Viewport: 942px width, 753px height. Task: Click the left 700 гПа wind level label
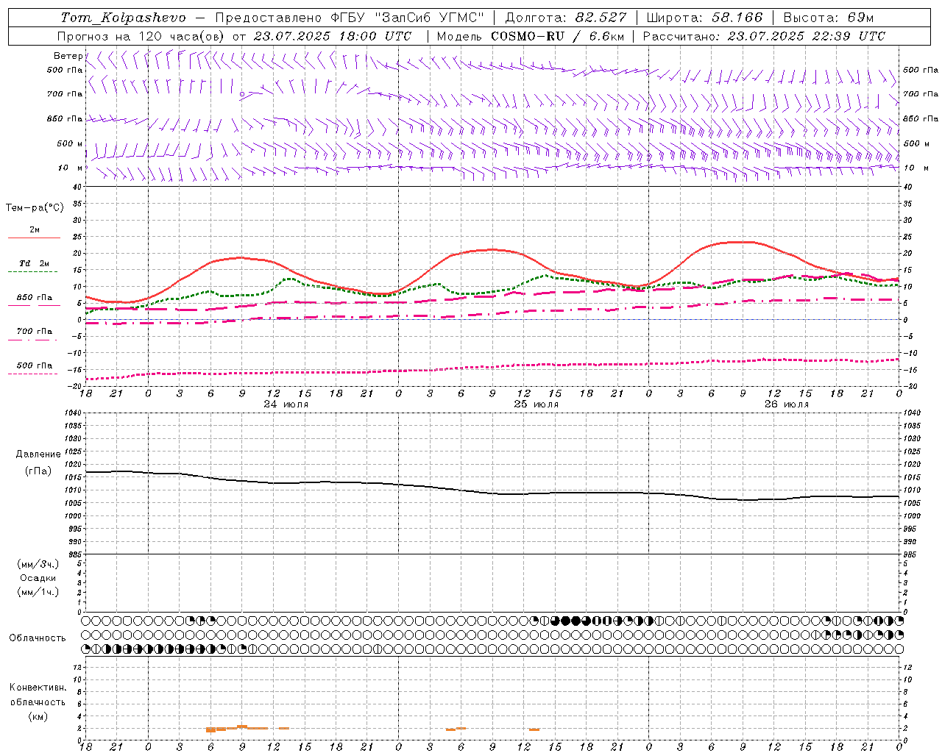(x=65, y=94)
